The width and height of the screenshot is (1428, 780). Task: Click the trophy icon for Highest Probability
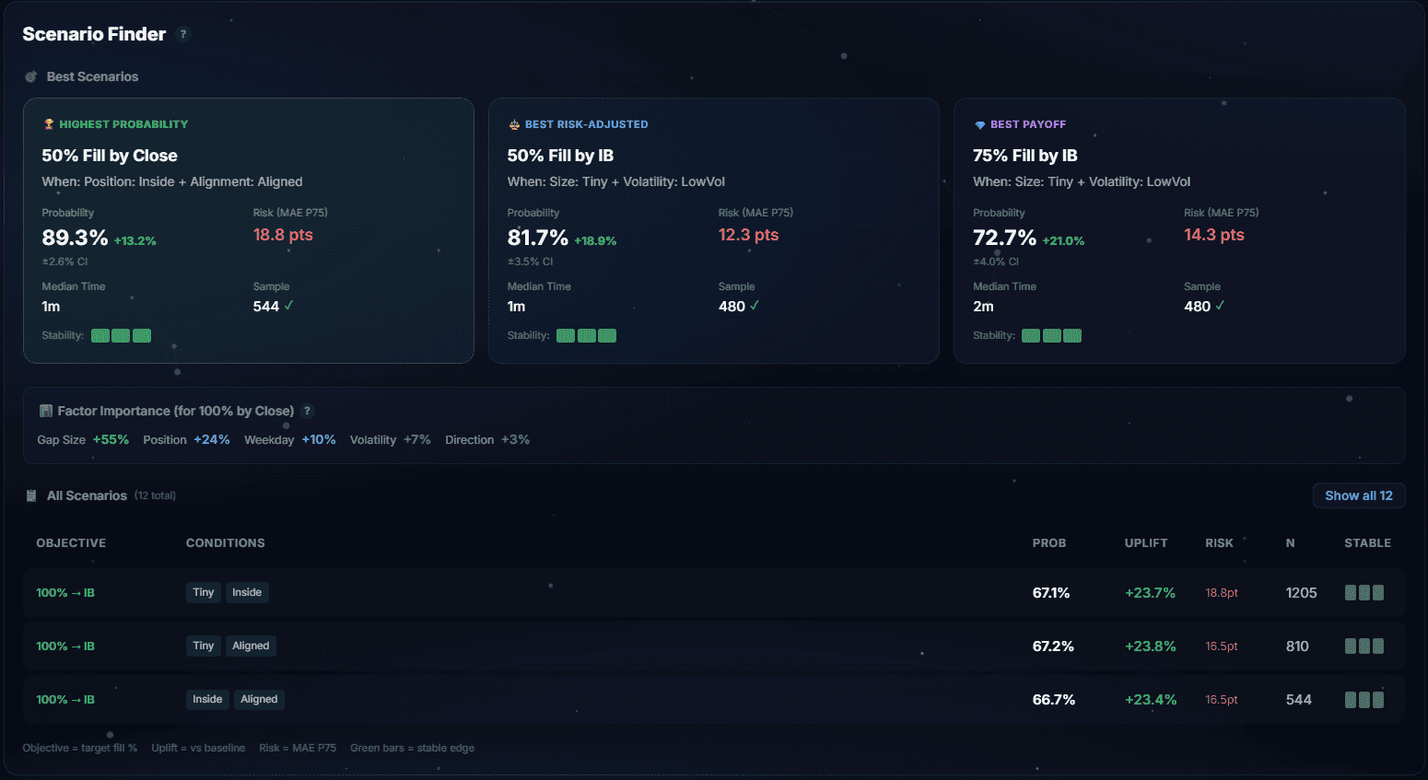coord(49,124)
